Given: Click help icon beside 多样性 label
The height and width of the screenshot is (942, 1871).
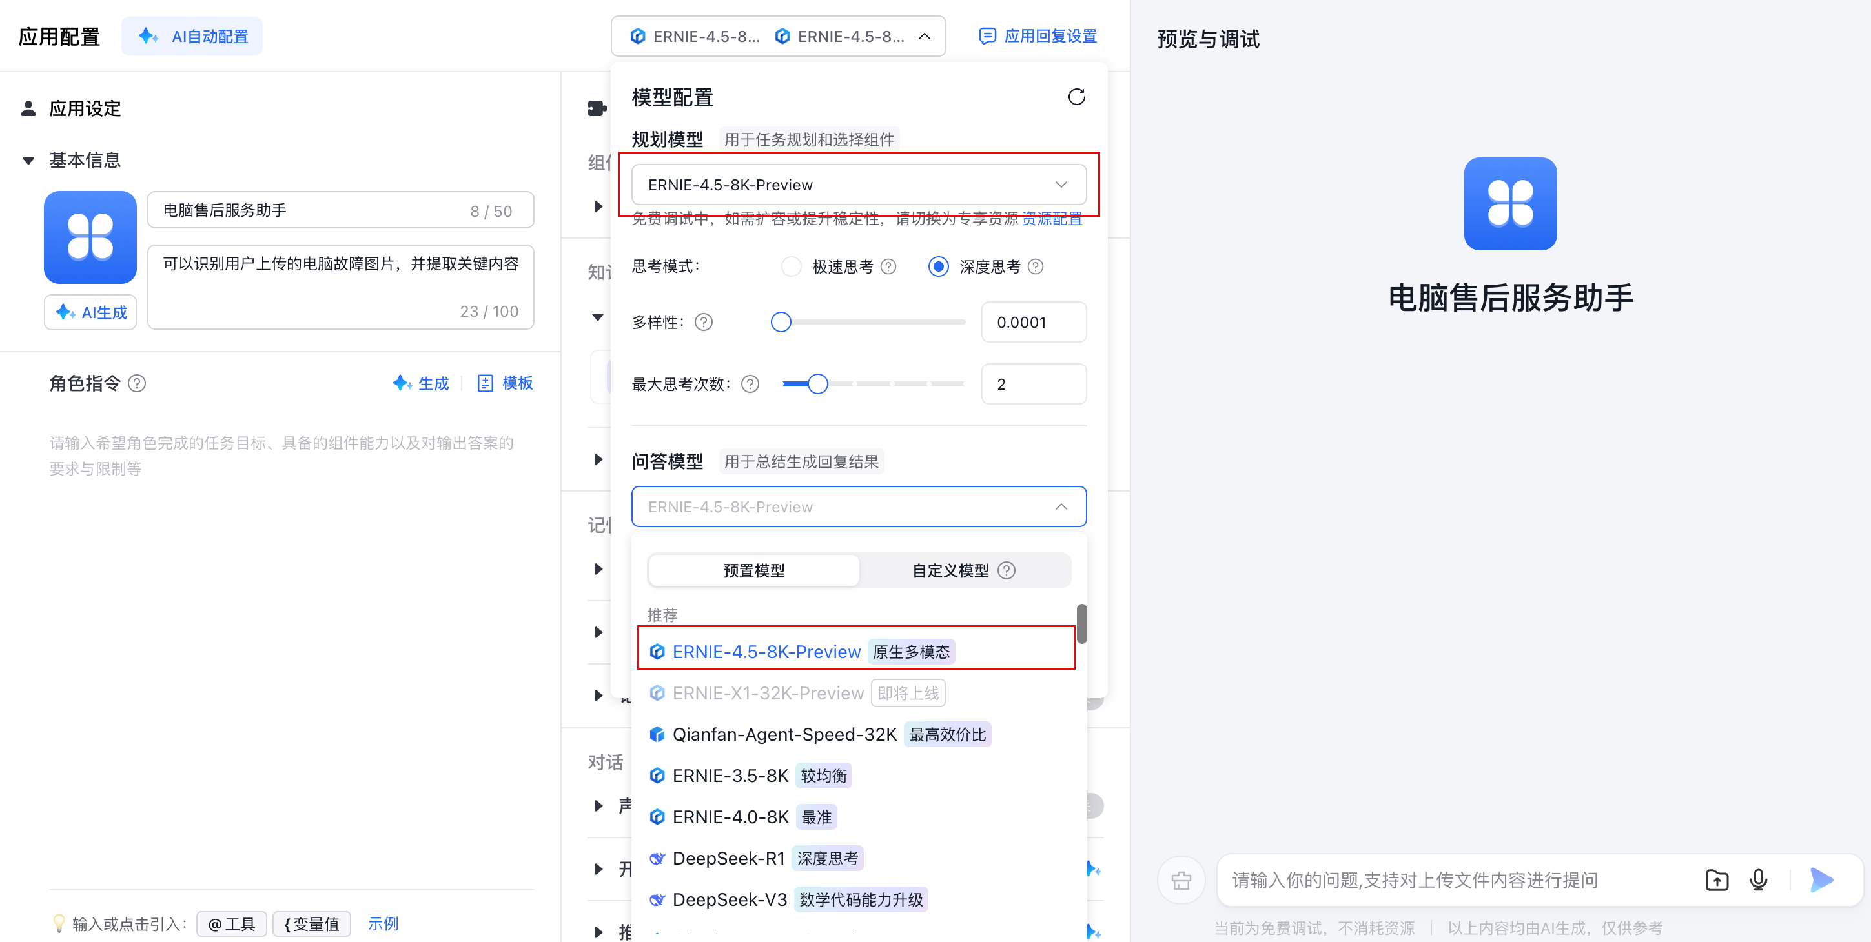Looking at the screenshot, I should point(703,321).
